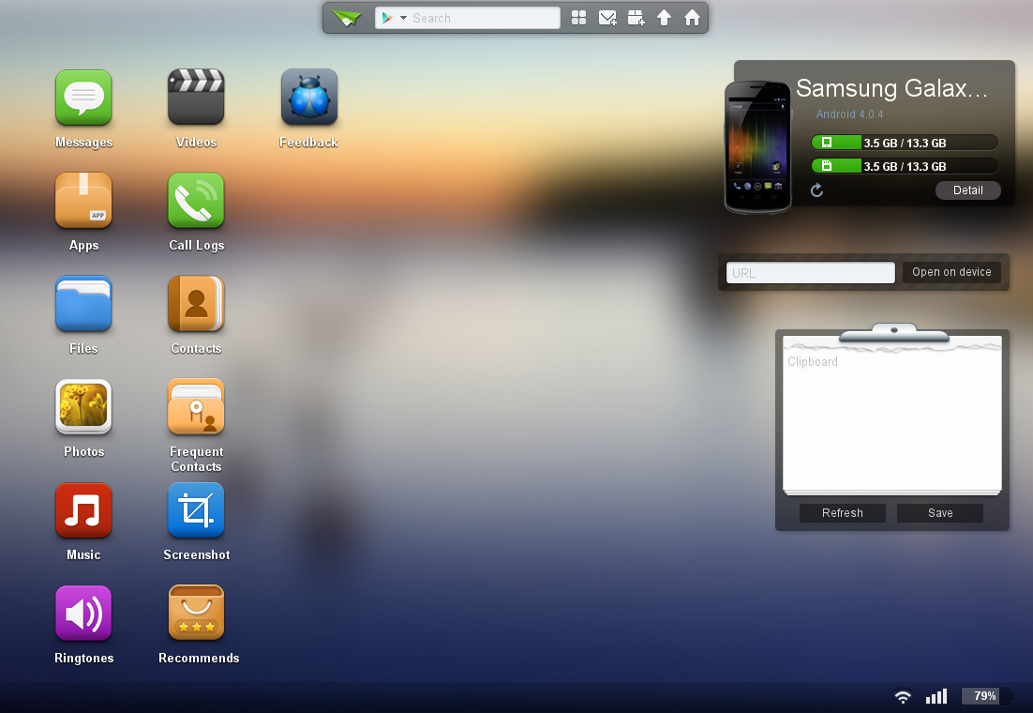Screen dimensions: 1033x713
Task: Click the 79% battery indicator
Action: 985,696
